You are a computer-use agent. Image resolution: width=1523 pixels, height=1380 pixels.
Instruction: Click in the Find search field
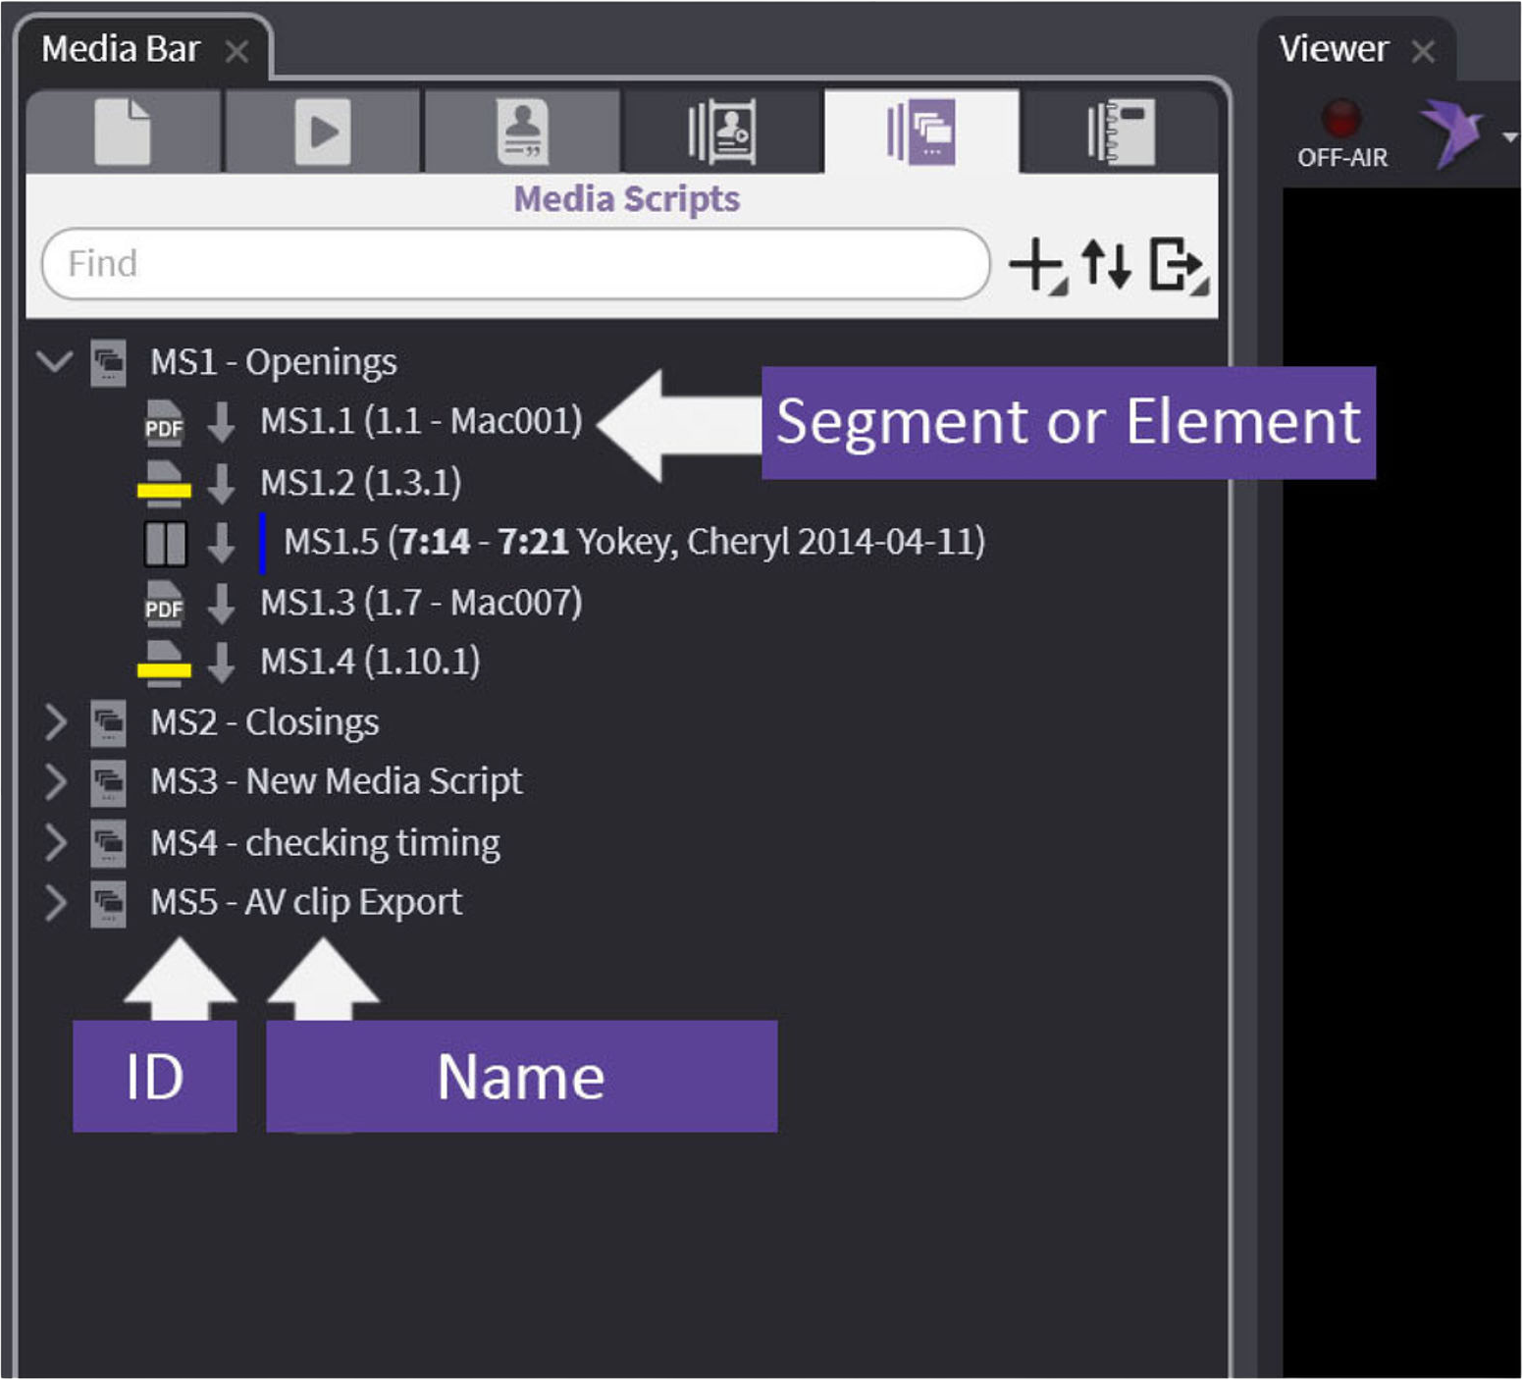coord(515,264)
